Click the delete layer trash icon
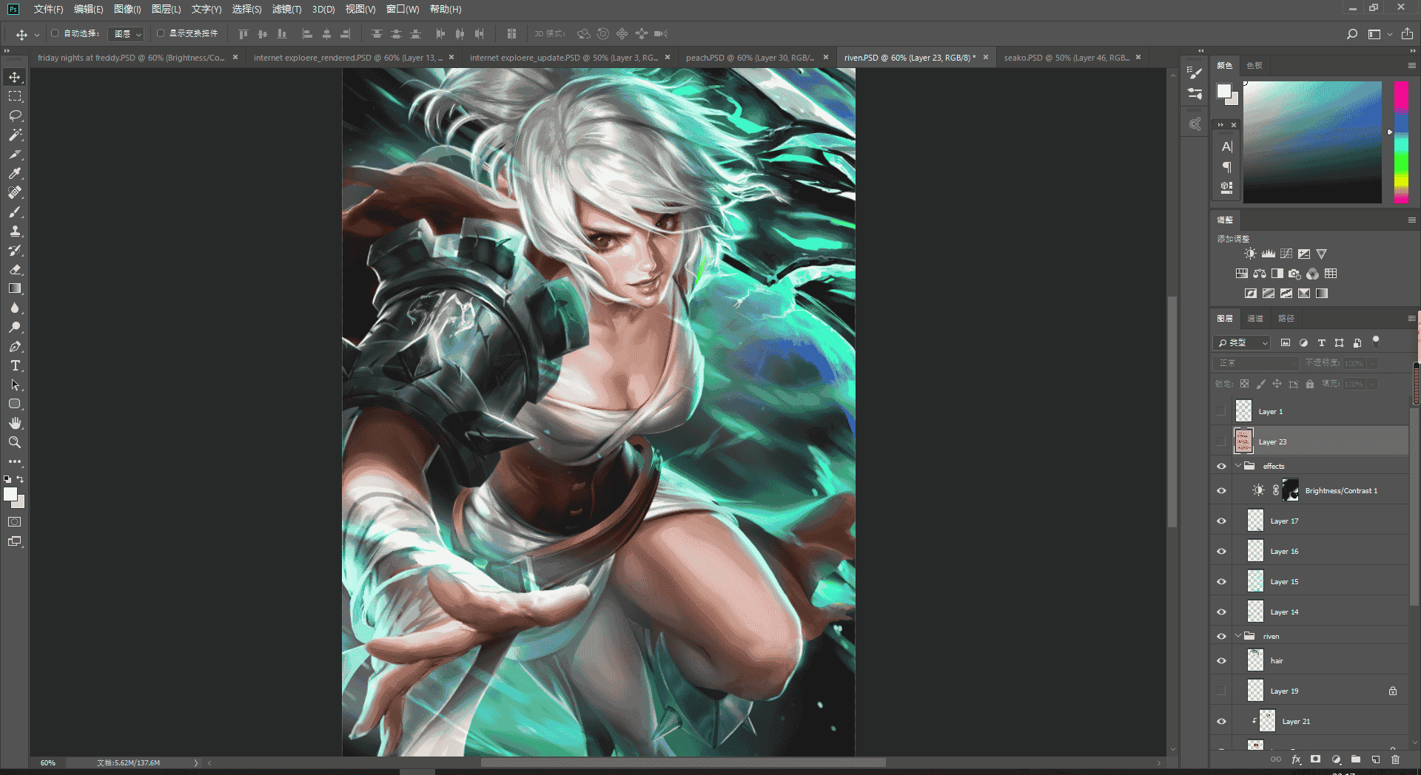 pos(1395,759)
